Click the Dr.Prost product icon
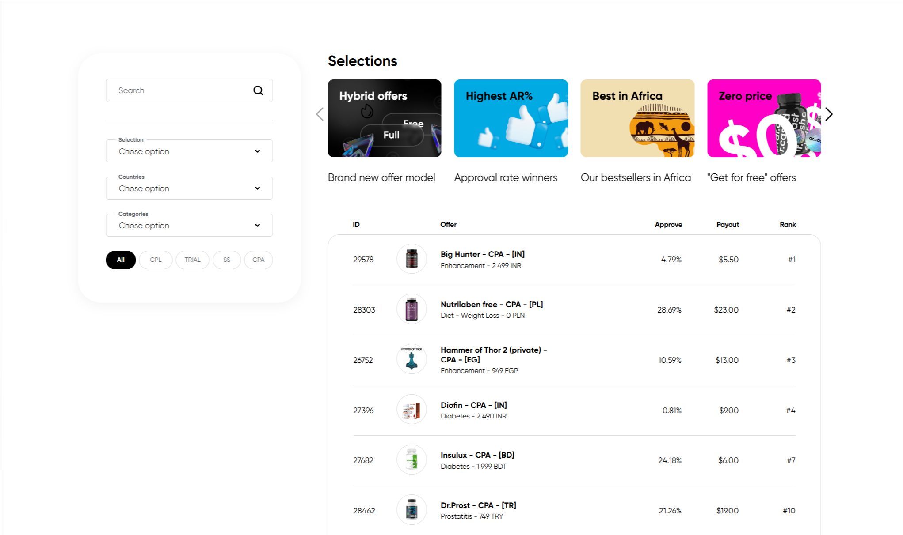 (411, 510)
